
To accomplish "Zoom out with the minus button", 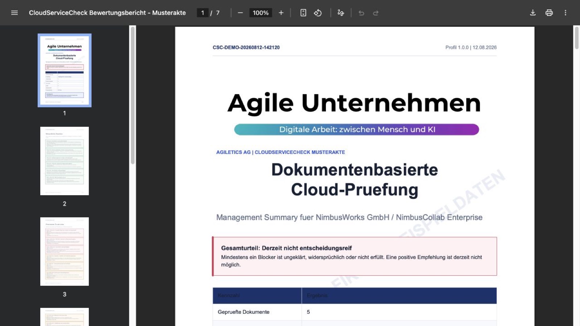I will pyautogui.click(x=240, y=13).
